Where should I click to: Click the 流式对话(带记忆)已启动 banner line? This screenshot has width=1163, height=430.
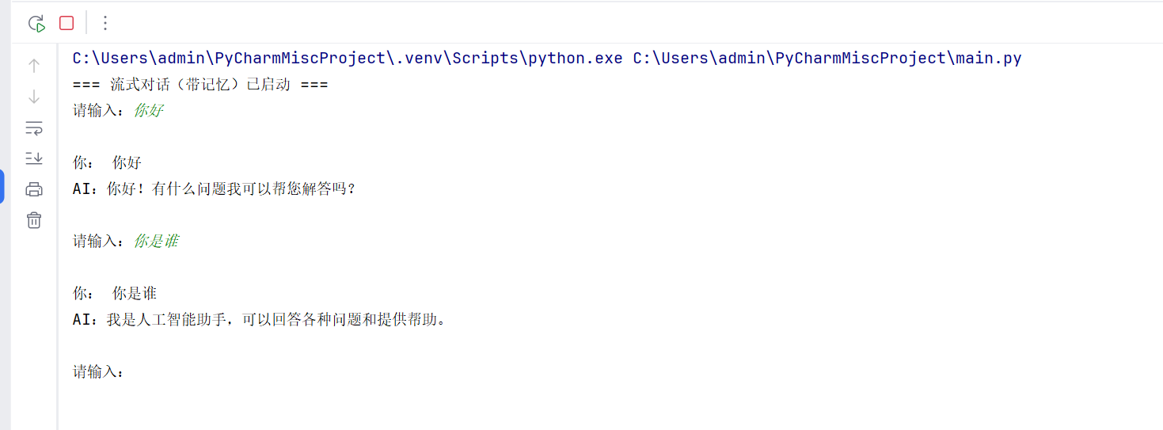click(x=200, y=85)
